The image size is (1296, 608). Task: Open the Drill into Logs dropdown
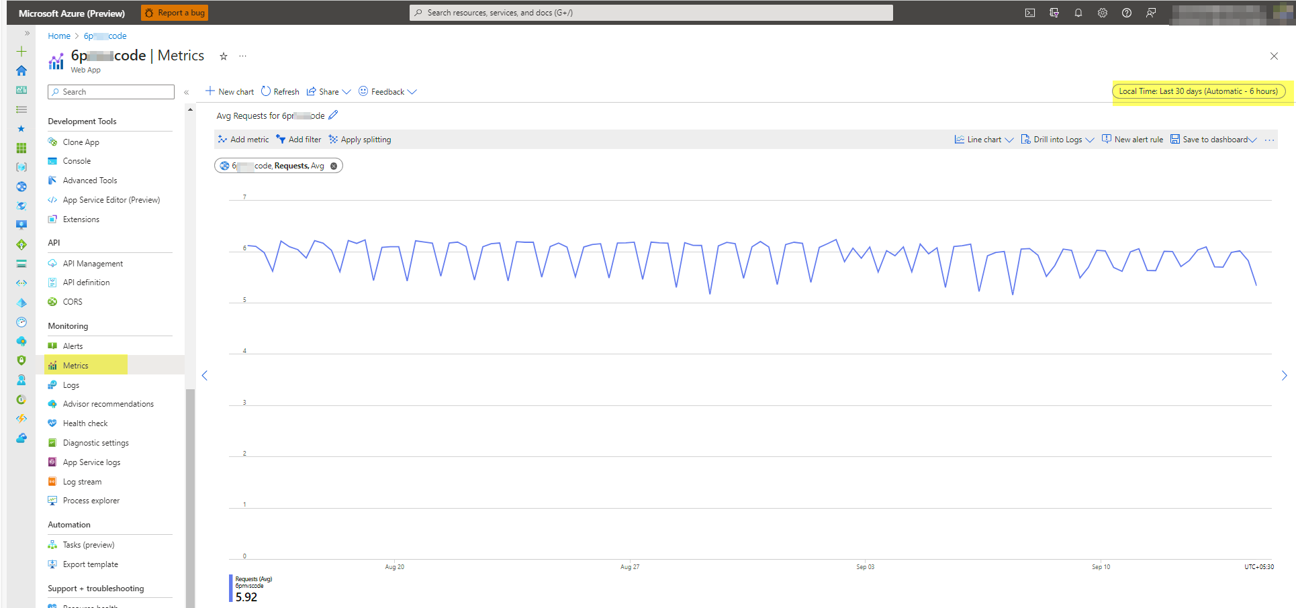tap(1058, 140)
